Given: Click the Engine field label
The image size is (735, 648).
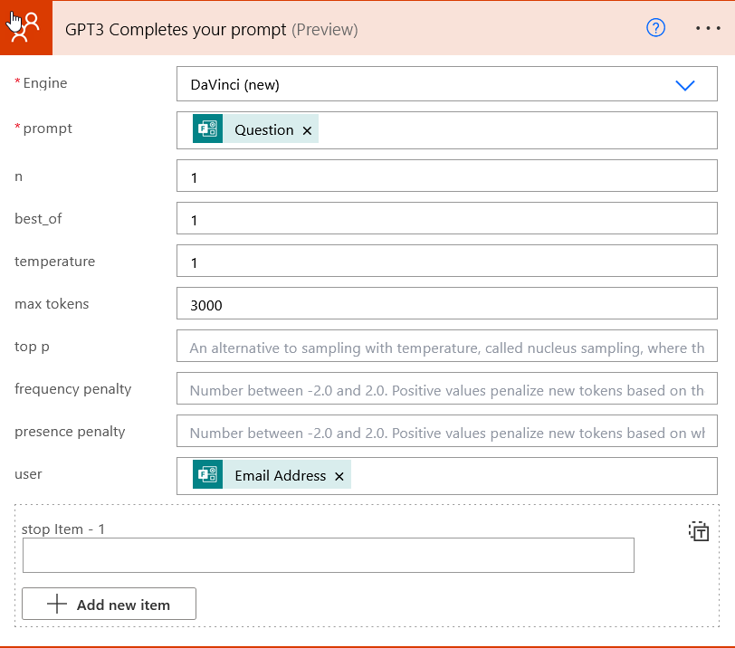Looking at the screenshot, I should point(45,83).
